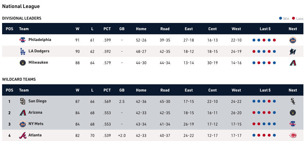Click the Philadelphia Phillies team logo
Screen dimensions: 306x141
click(23, 40)
